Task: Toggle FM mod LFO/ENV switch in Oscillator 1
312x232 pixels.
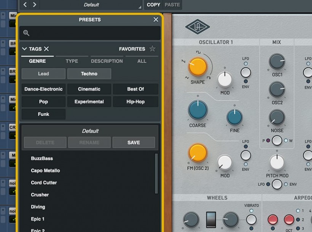Action: point(246,156)
